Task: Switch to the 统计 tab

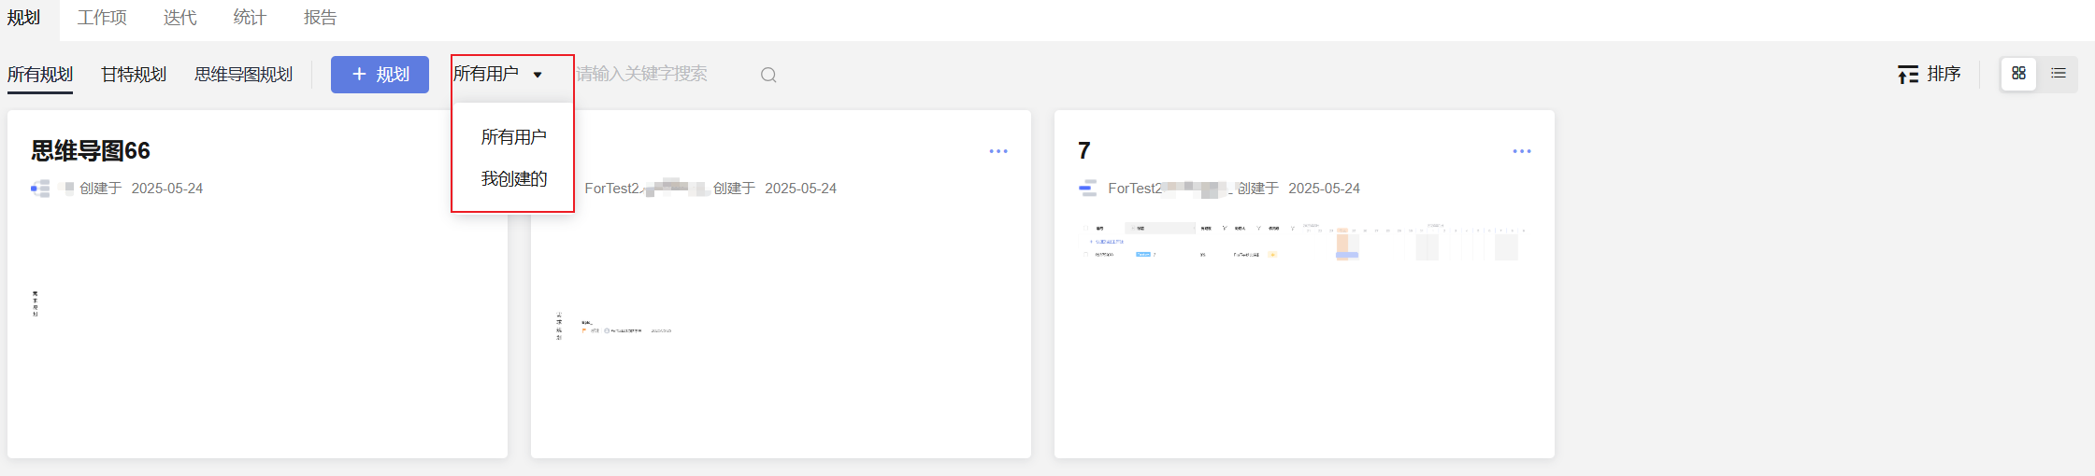Action: coord(250,18)
